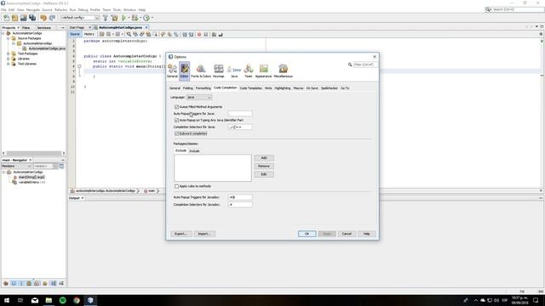The image size is (545, 306).
Task: Click the Projects panel horizontal scrollbar
Action: (x=34, y=153)
